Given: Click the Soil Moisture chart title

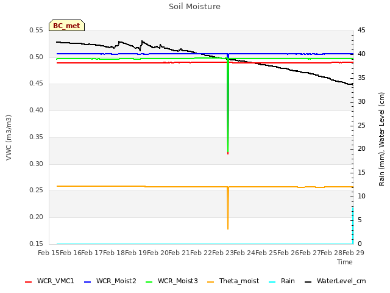Looking at the screenshot, I should coord(194,7).
